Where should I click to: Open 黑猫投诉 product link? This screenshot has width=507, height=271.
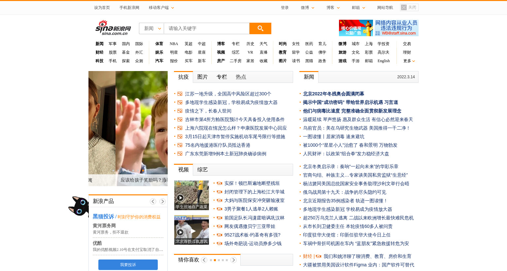[103, 216]
